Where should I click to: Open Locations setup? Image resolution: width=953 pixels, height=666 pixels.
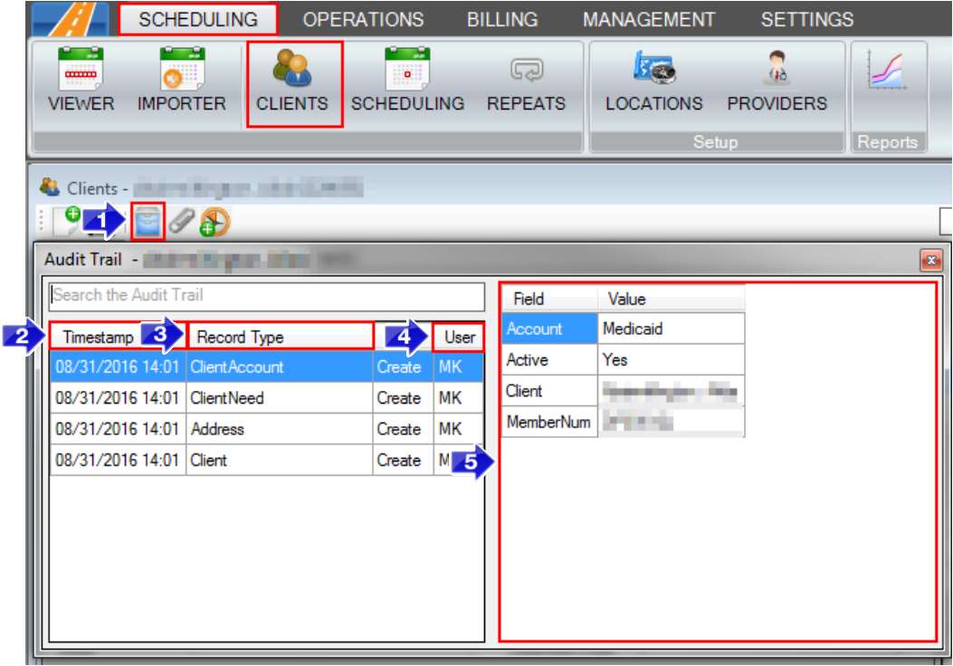[x=653, y=81]
